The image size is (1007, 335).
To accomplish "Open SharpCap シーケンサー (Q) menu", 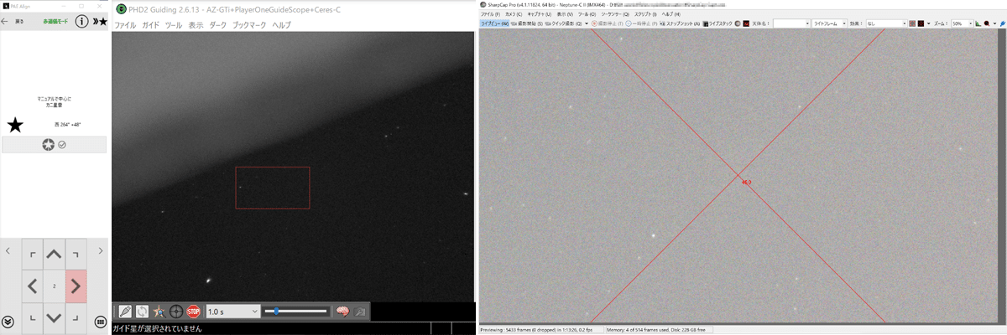I will [615, 14].
